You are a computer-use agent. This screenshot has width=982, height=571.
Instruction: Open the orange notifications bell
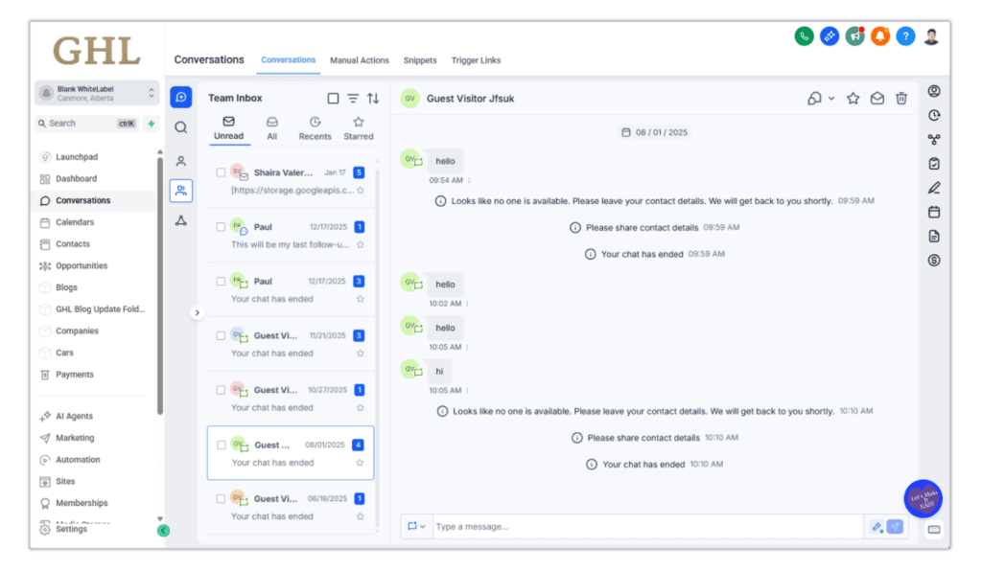coord(880,36)
